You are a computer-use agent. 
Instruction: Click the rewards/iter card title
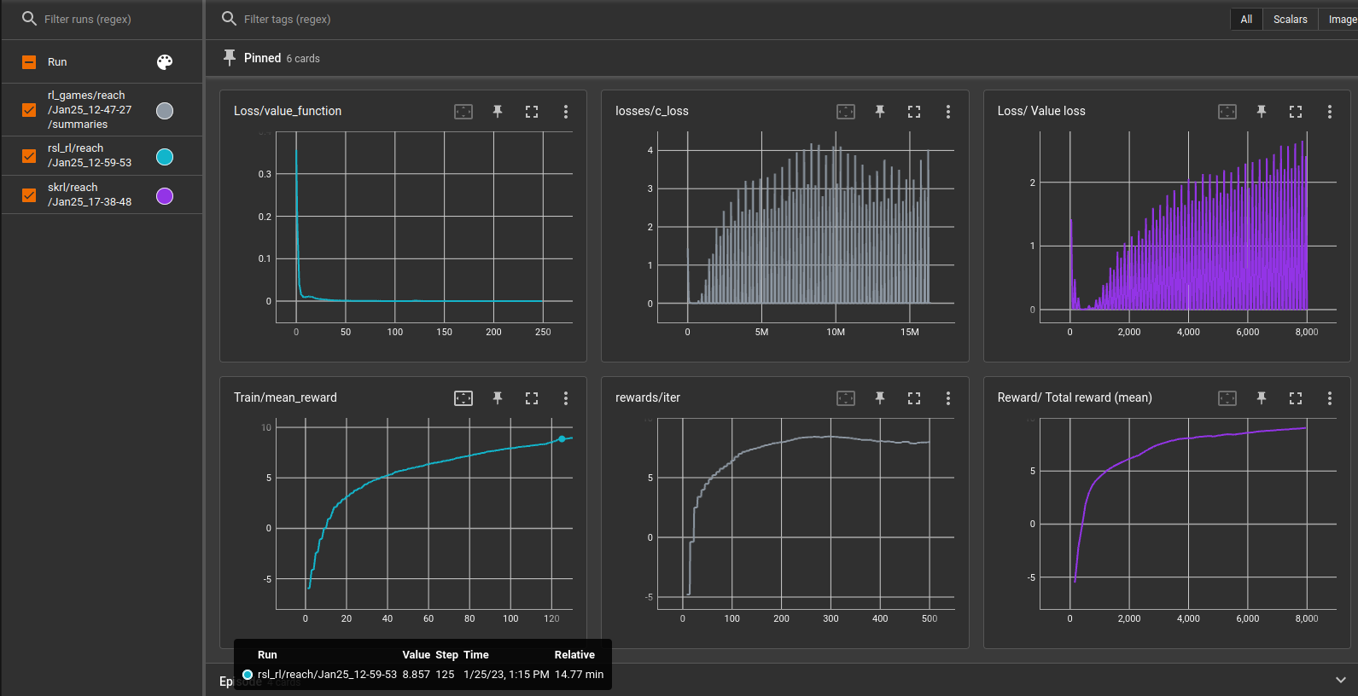(648, 397)
